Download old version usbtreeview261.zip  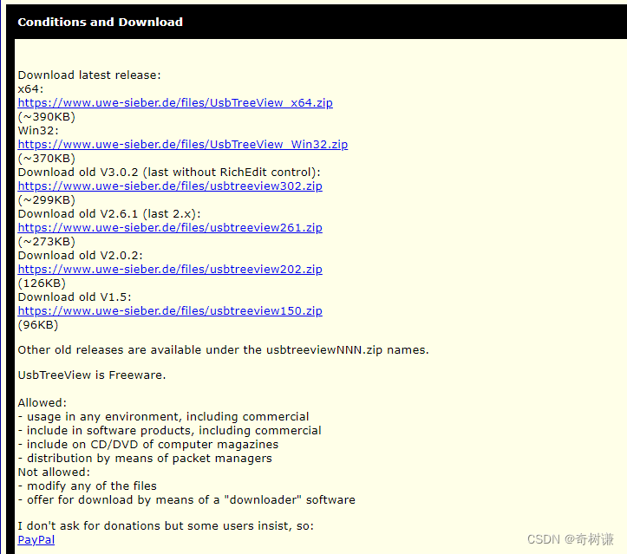(170, 227)
